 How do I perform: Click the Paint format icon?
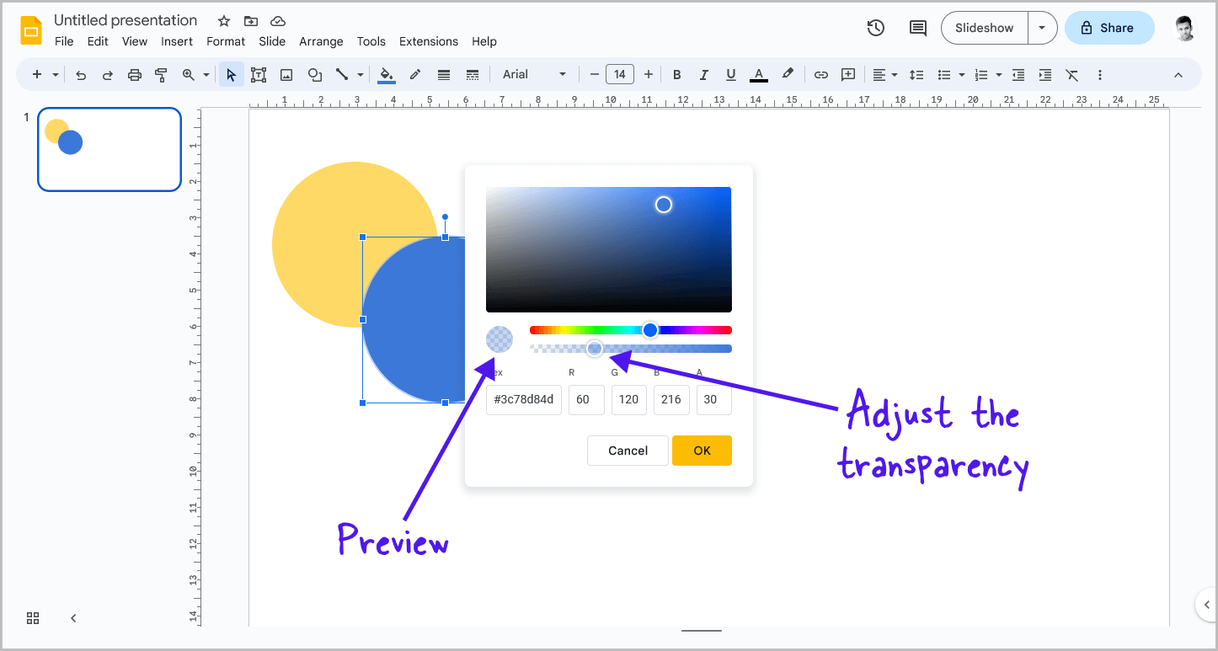click(161, 74)
